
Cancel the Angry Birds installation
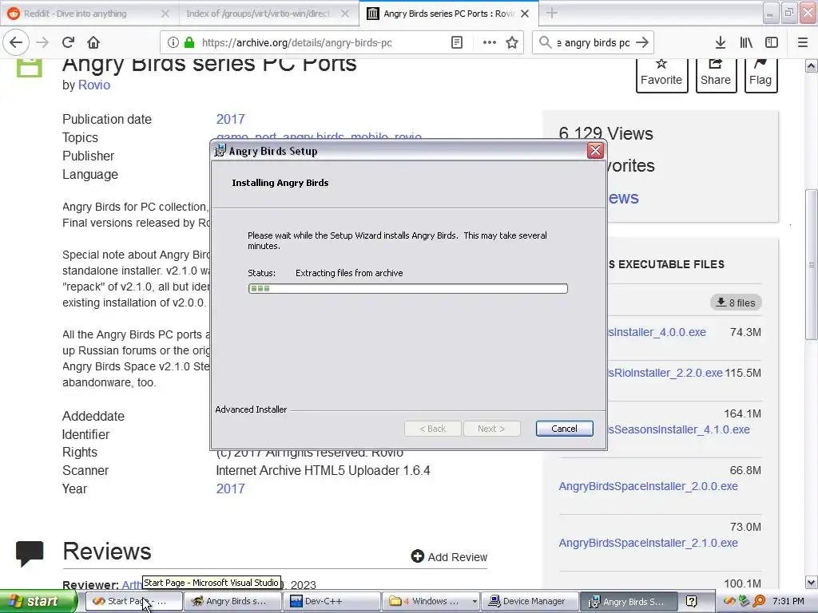[x=564, y=429]
